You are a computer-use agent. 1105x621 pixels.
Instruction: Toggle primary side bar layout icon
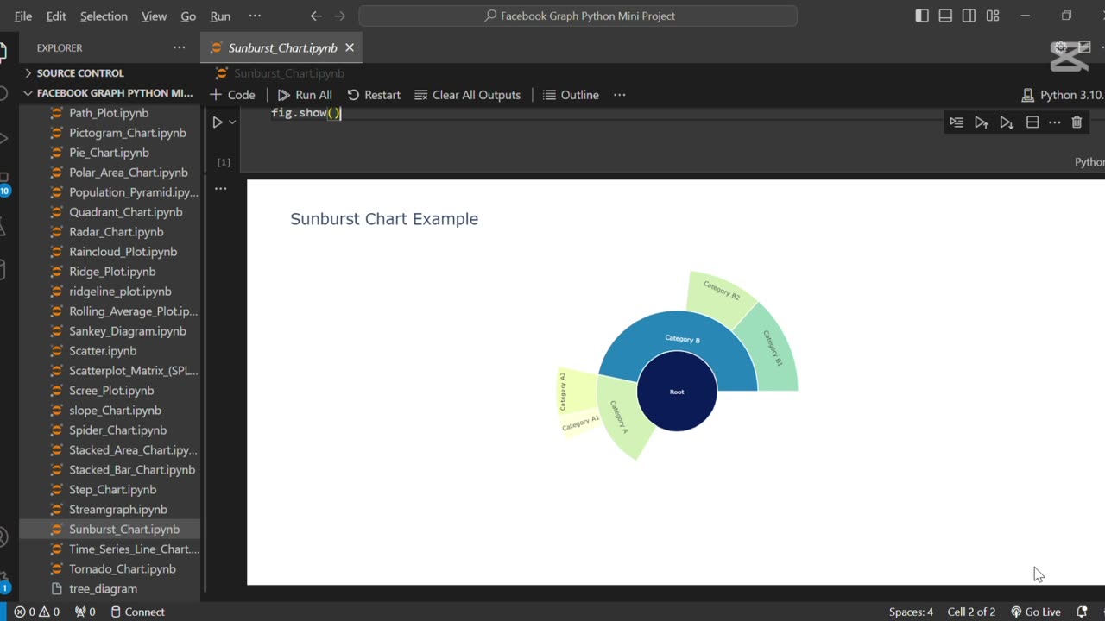922,16
